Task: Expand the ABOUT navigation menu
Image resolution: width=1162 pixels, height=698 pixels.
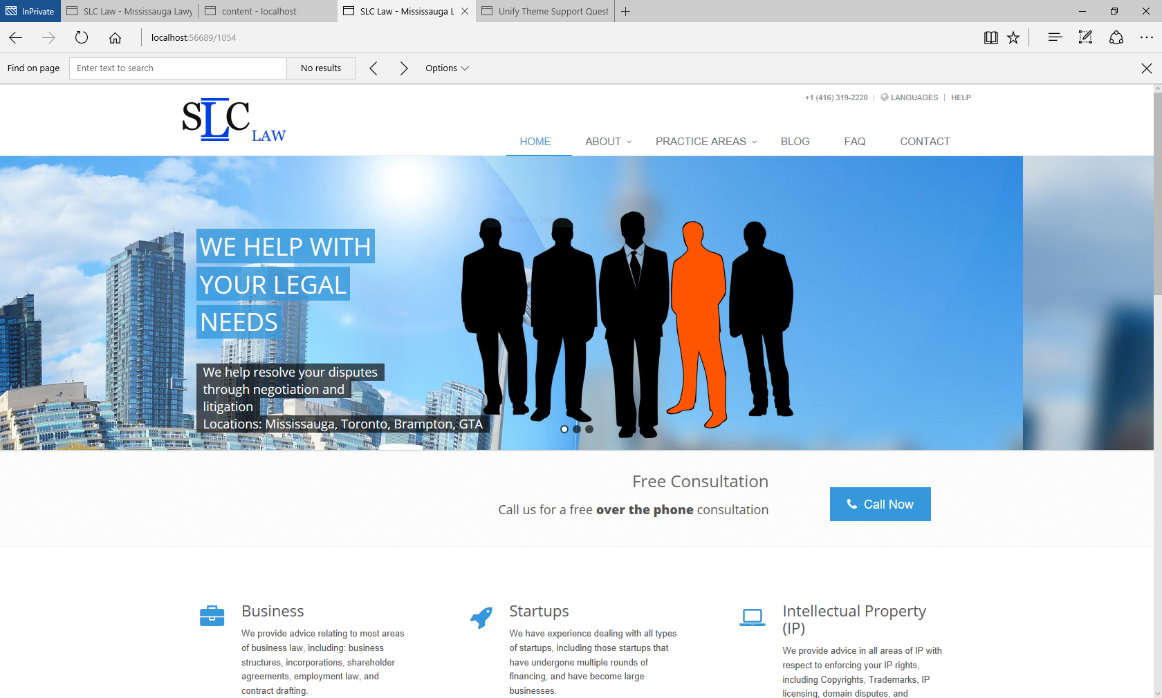Action: pyautogui.click(x=608, y=142)
